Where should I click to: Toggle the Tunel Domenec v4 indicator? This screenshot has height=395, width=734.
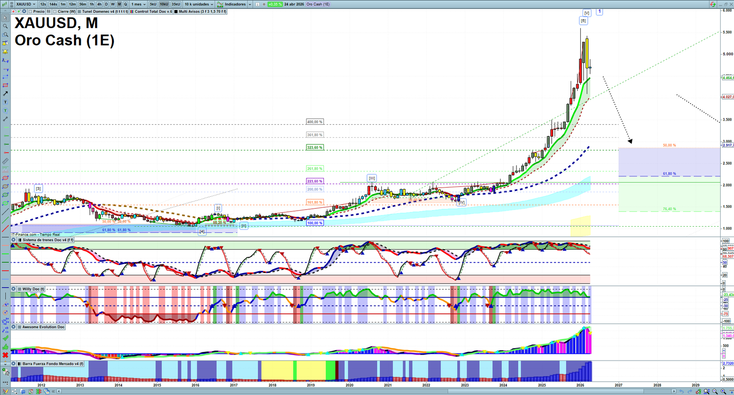click(x=79, y=11)
